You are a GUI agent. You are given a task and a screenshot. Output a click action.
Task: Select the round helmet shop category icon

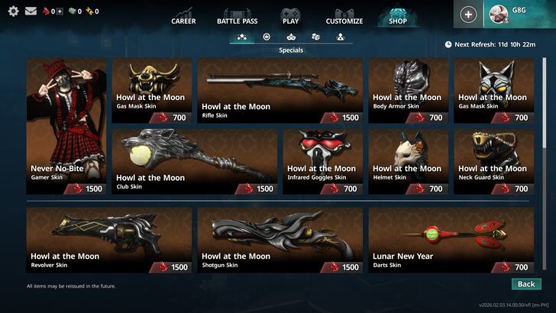(267, 37)
